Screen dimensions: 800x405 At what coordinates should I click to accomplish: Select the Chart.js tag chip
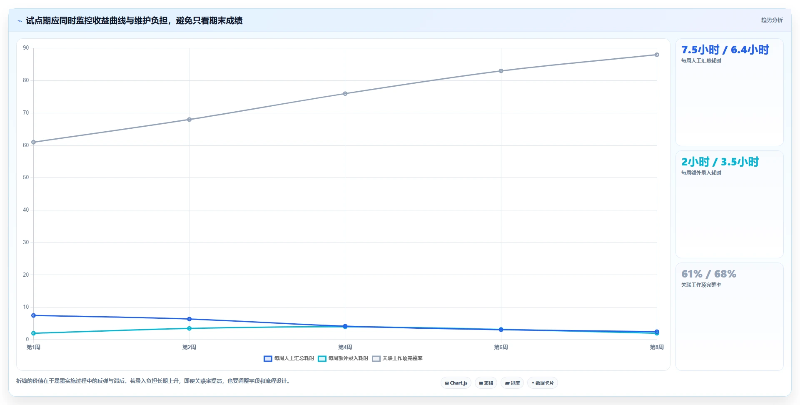pos(456,383)
